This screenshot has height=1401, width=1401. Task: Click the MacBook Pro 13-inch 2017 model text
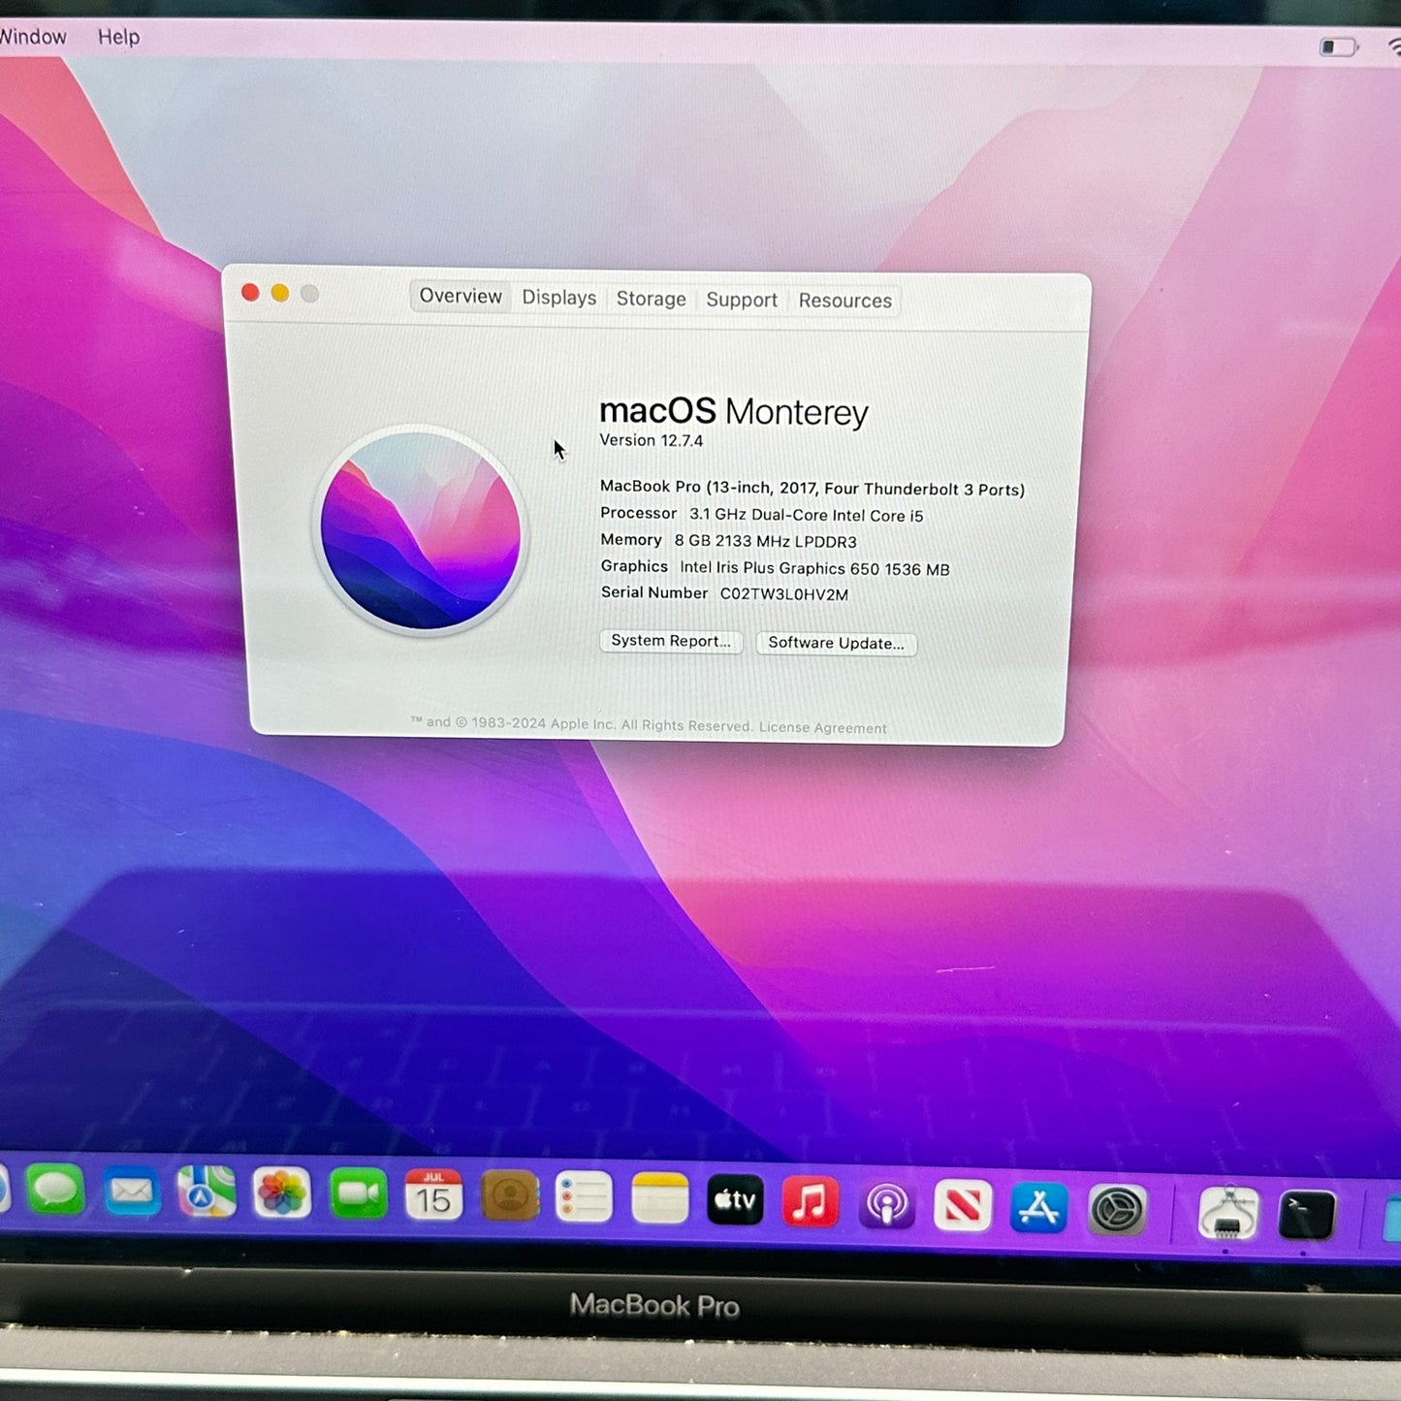point(812,489)
